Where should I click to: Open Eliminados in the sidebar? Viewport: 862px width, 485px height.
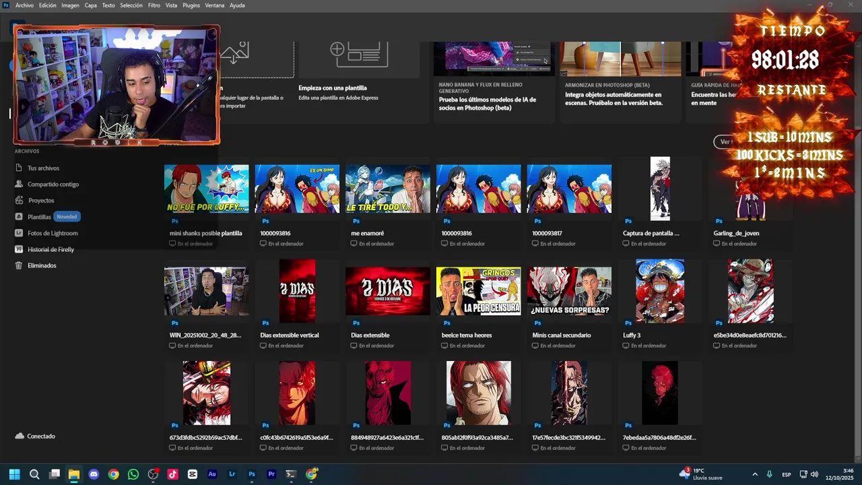click(42, 265)
